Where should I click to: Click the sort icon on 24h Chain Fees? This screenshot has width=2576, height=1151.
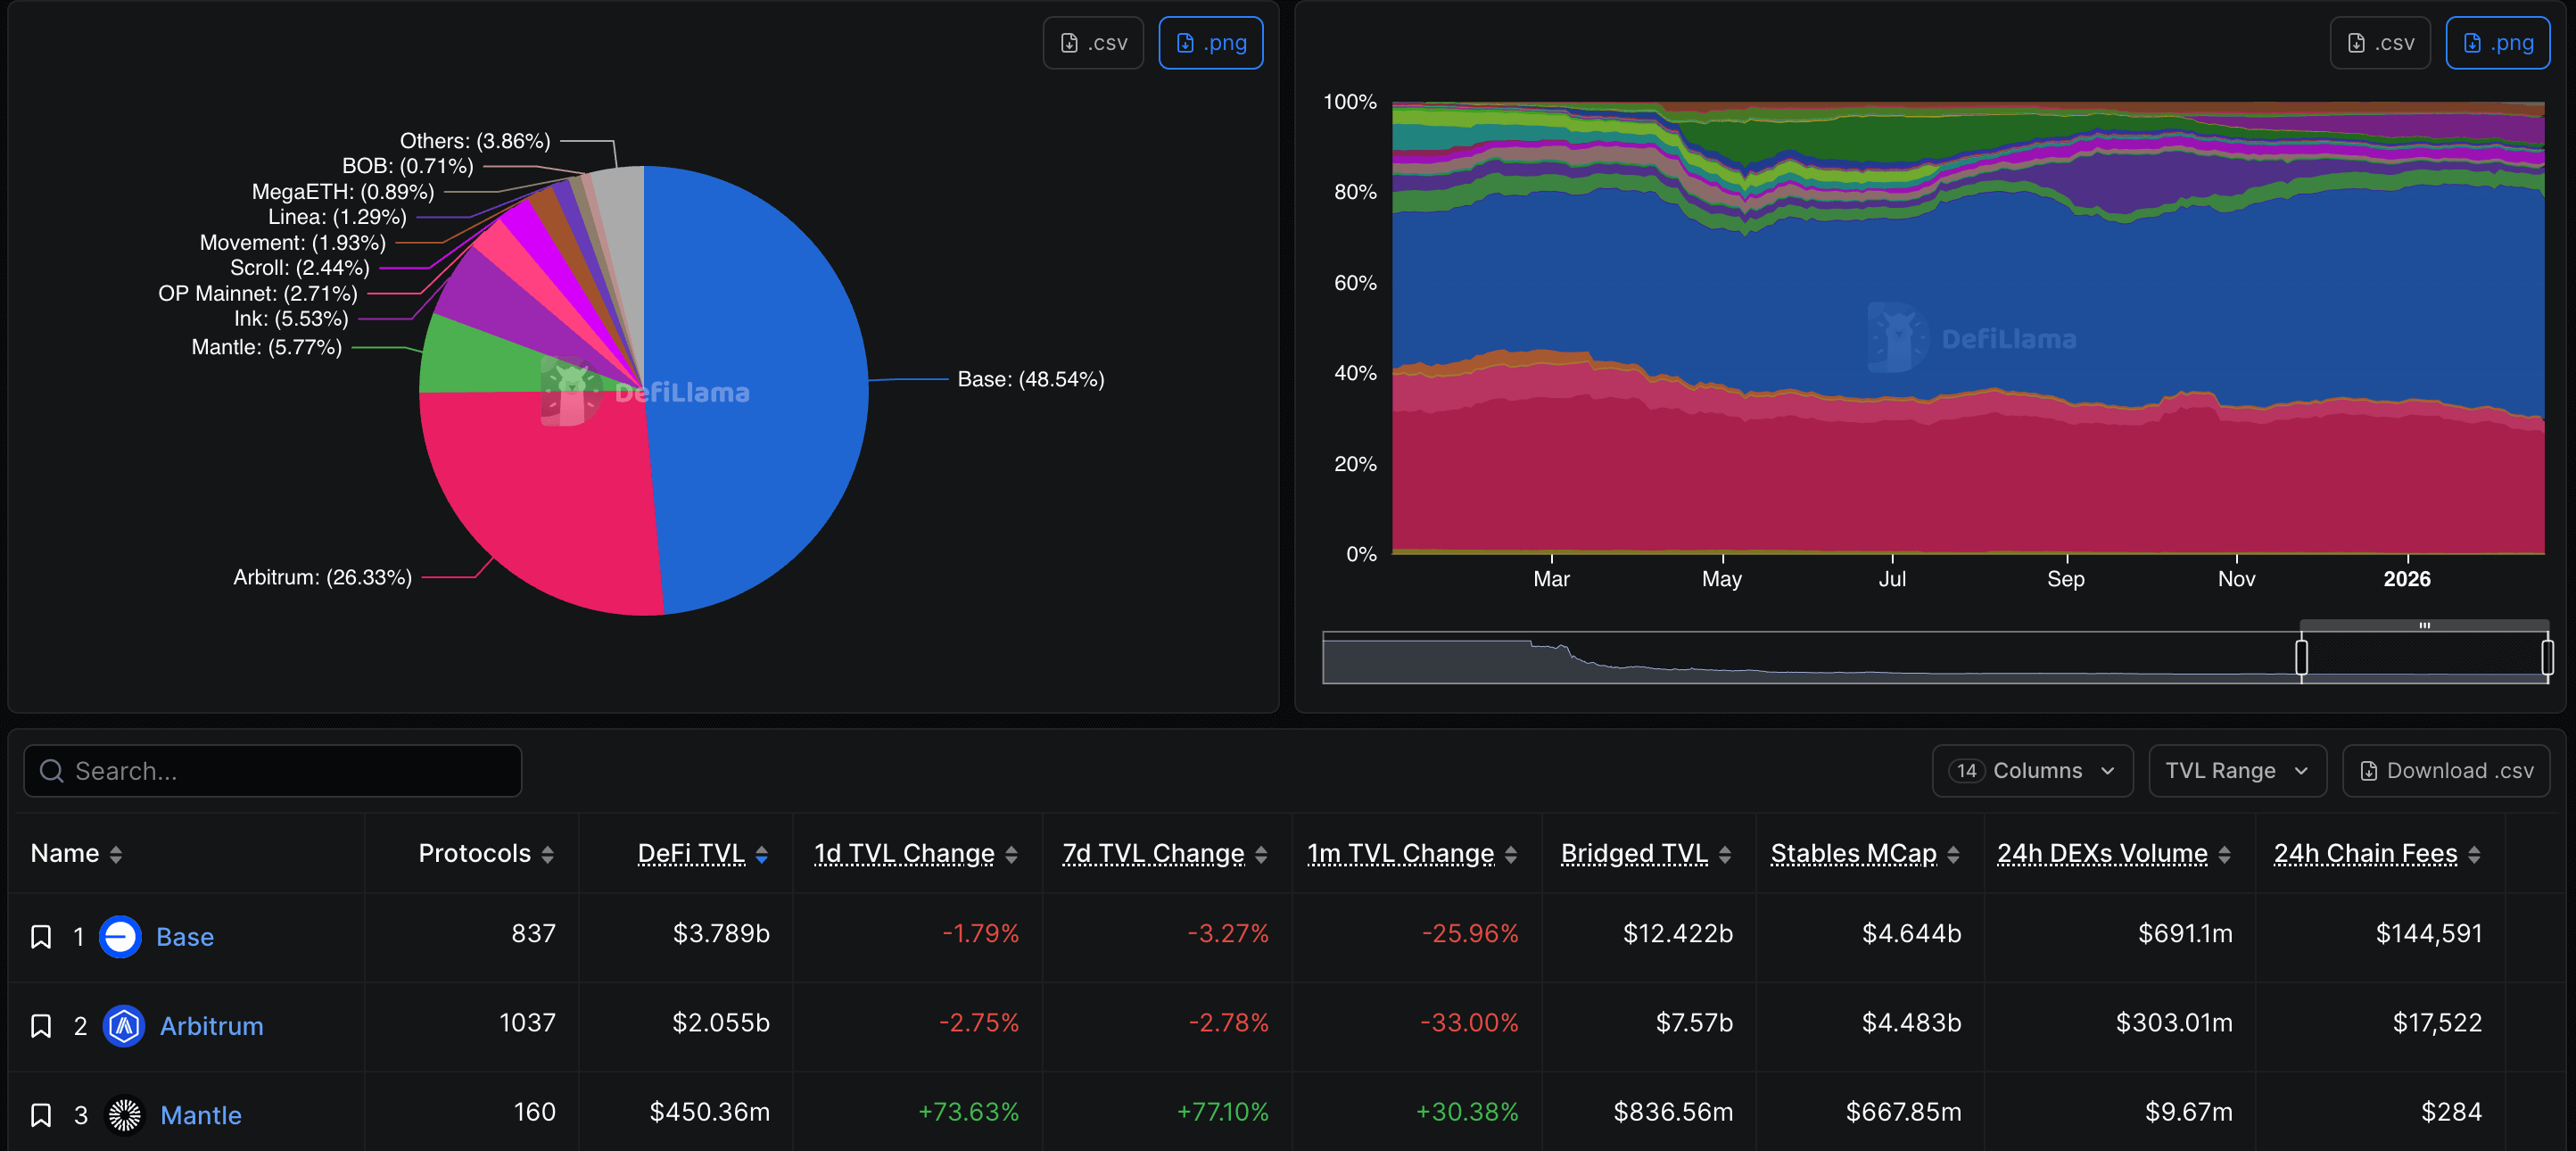(x=2473, y=854)
